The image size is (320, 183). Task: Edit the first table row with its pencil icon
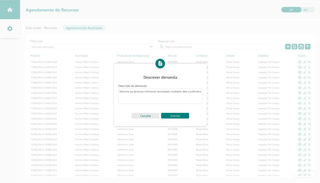pos(305,62)
